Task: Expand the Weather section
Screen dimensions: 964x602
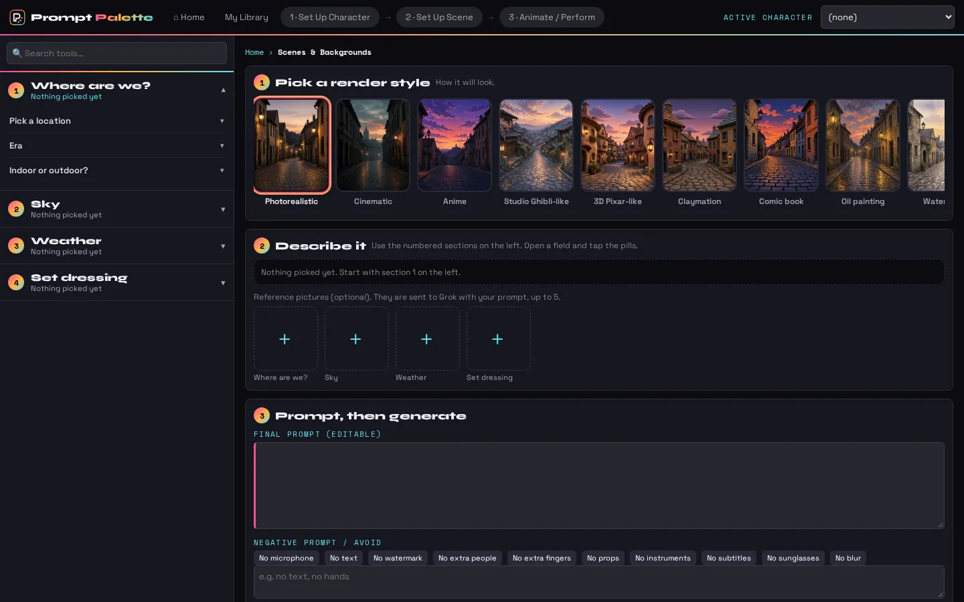Action: pyautogui.click(x=116, y=245)
